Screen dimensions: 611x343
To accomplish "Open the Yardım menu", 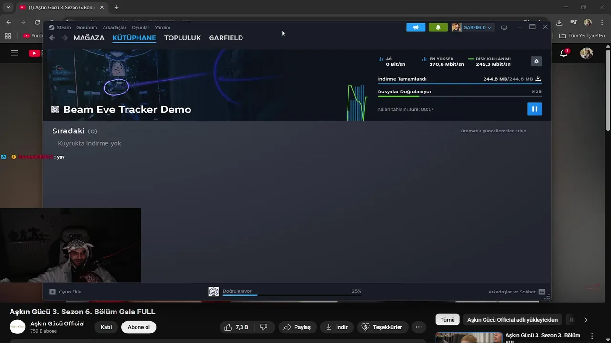I will (162, 27).
